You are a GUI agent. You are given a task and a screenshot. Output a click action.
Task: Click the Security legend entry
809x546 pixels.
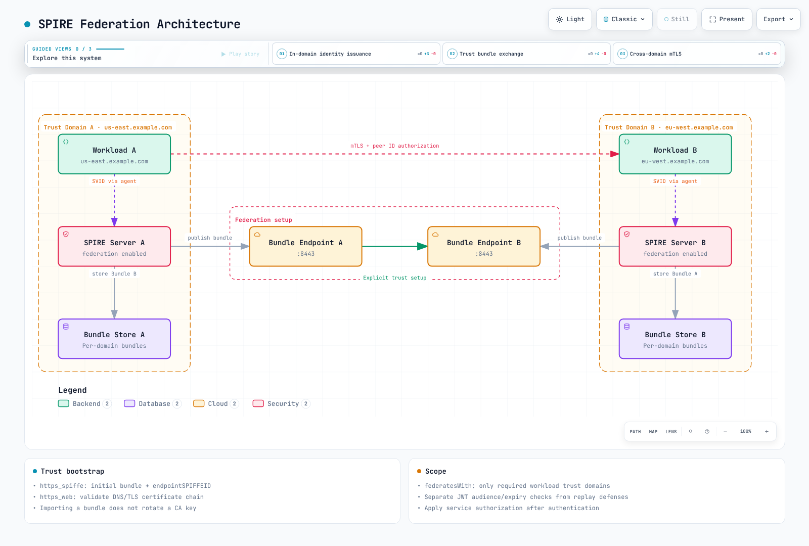(x=281, y=403)
